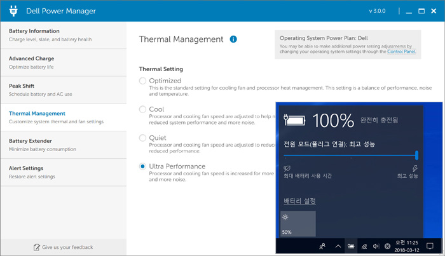Image resolution: width=445 pixels, height=256 pixels.
Task: Click the large battery icon in flyout
Action: [294, 120]
